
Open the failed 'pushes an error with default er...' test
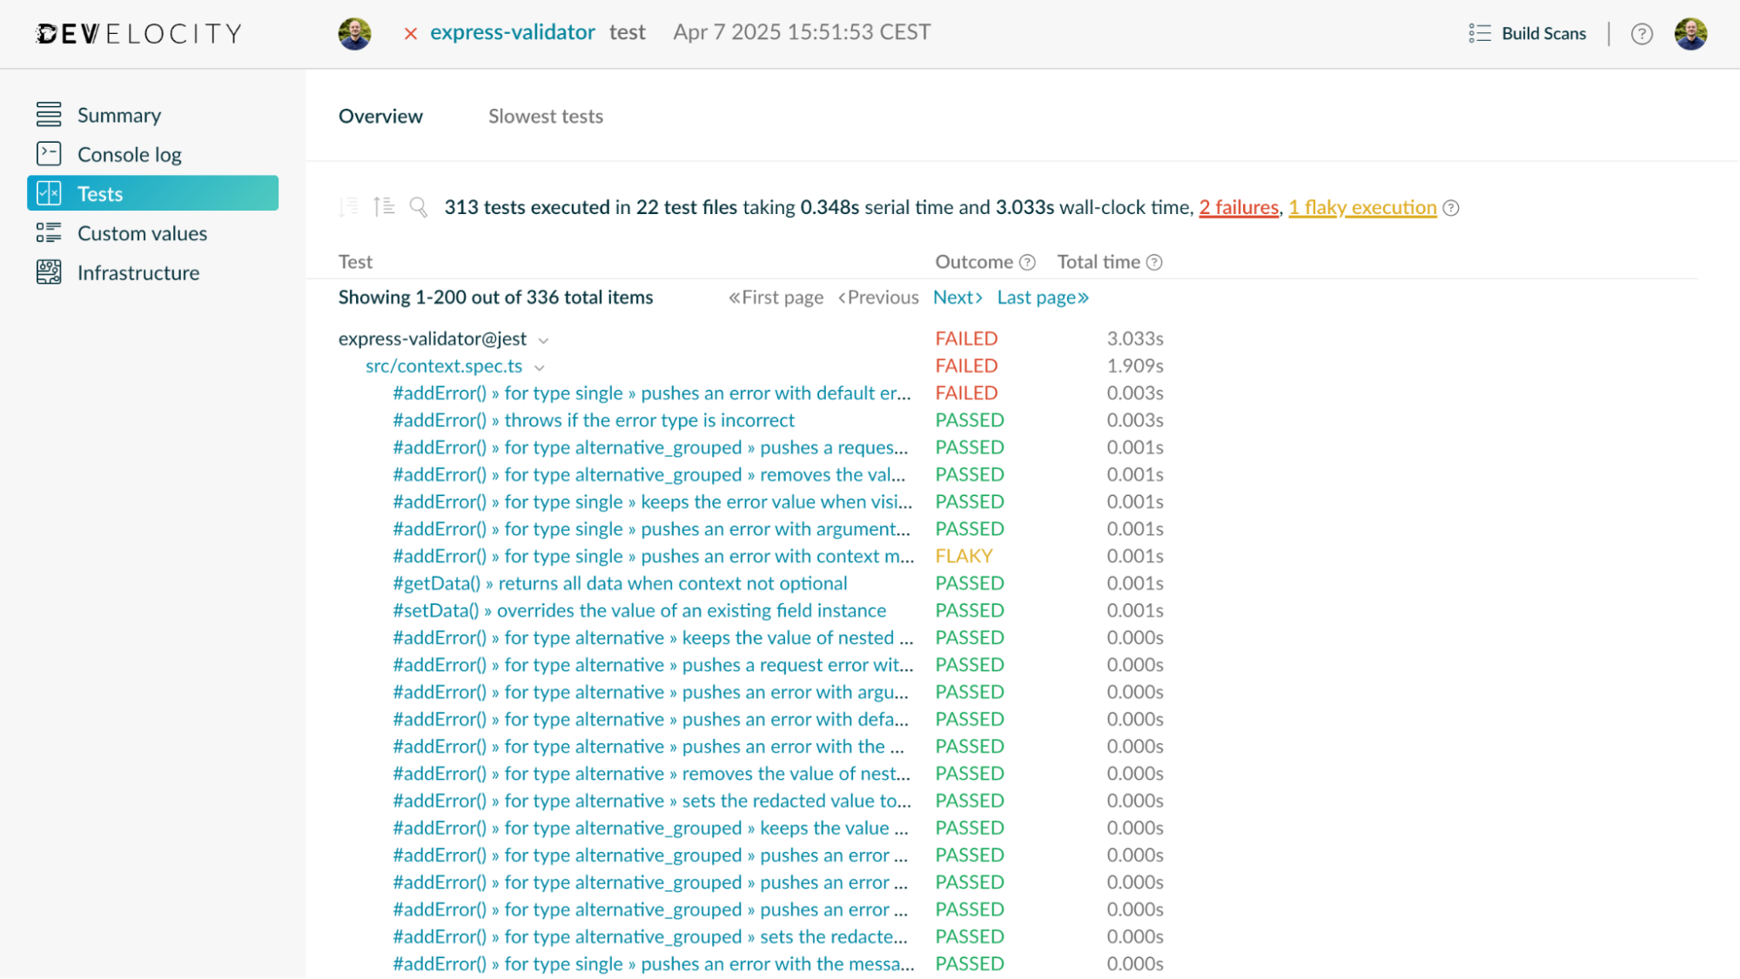(652, 392)
